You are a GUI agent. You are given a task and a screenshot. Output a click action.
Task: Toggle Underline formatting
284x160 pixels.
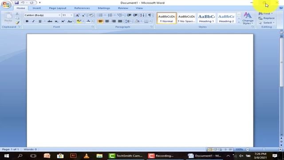pos(40,21)
